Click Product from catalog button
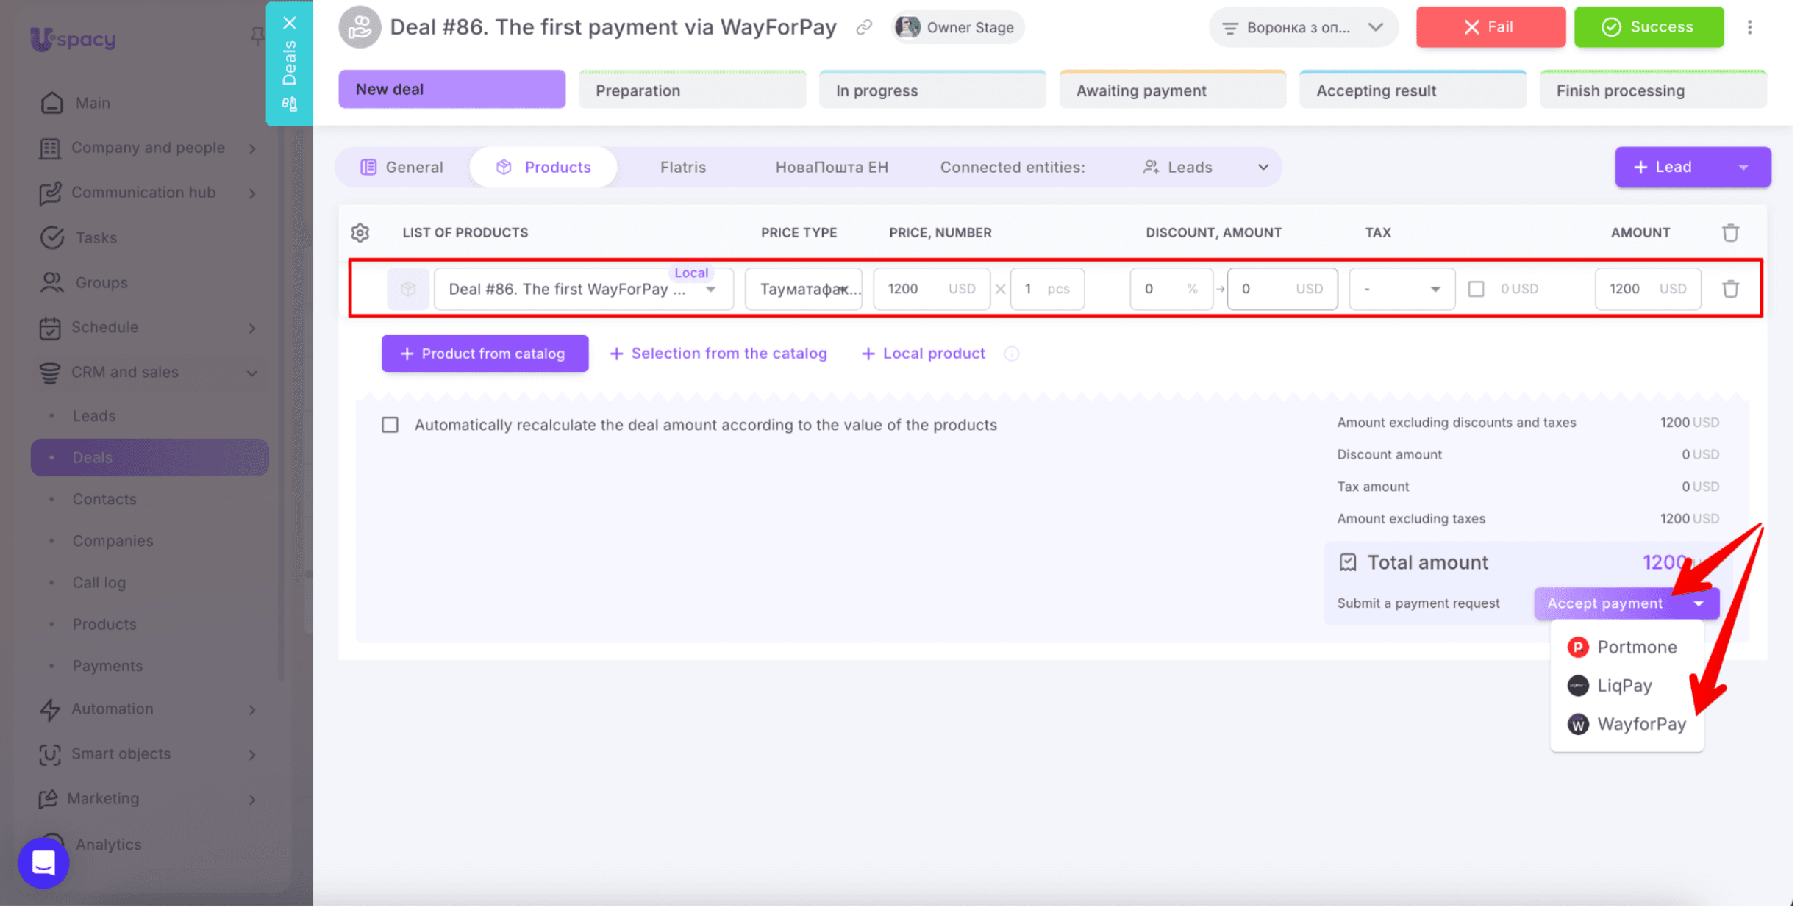 click(485, 354)
